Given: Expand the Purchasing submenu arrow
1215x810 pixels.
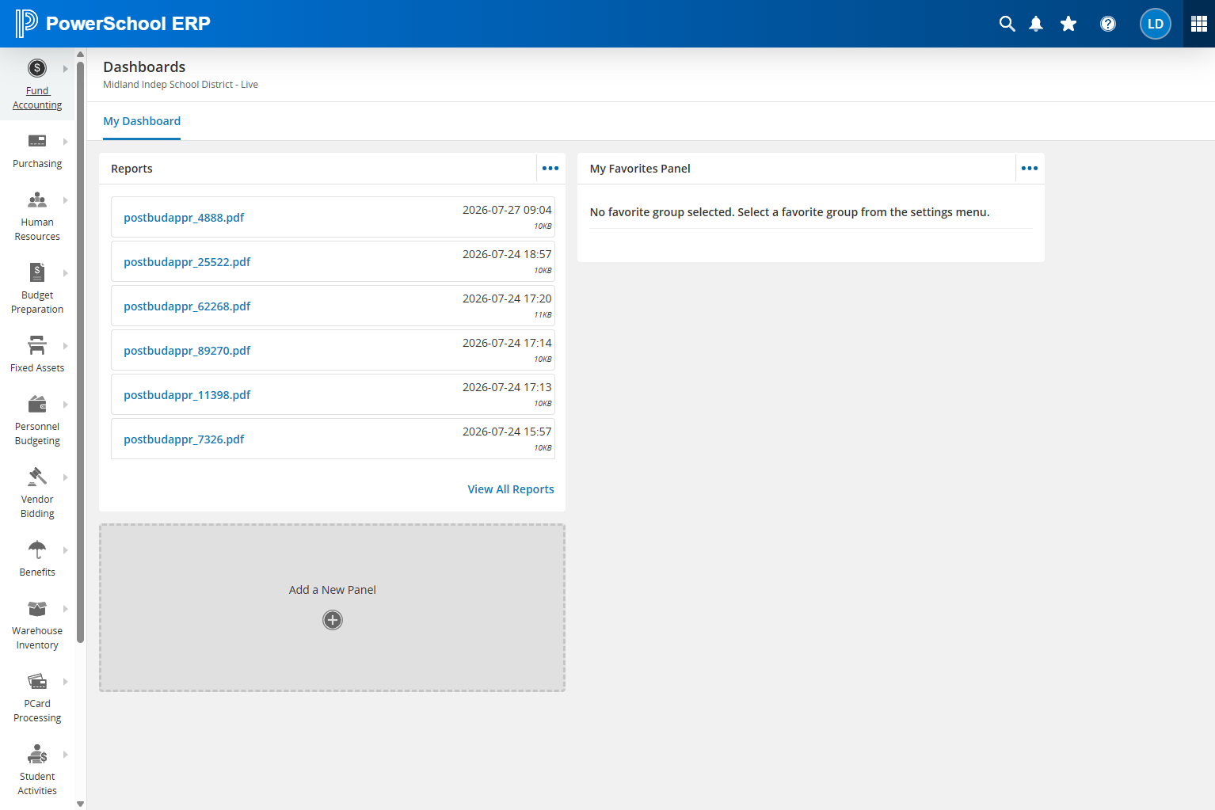Looking at the screenshot, I should point(66,142).
